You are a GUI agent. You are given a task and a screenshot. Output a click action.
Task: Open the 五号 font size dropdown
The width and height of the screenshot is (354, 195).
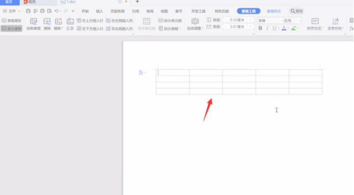tap(300, 20)
